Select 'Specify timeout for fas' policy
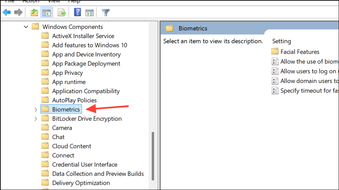339x190 pixels. click(x=309, y=91)
